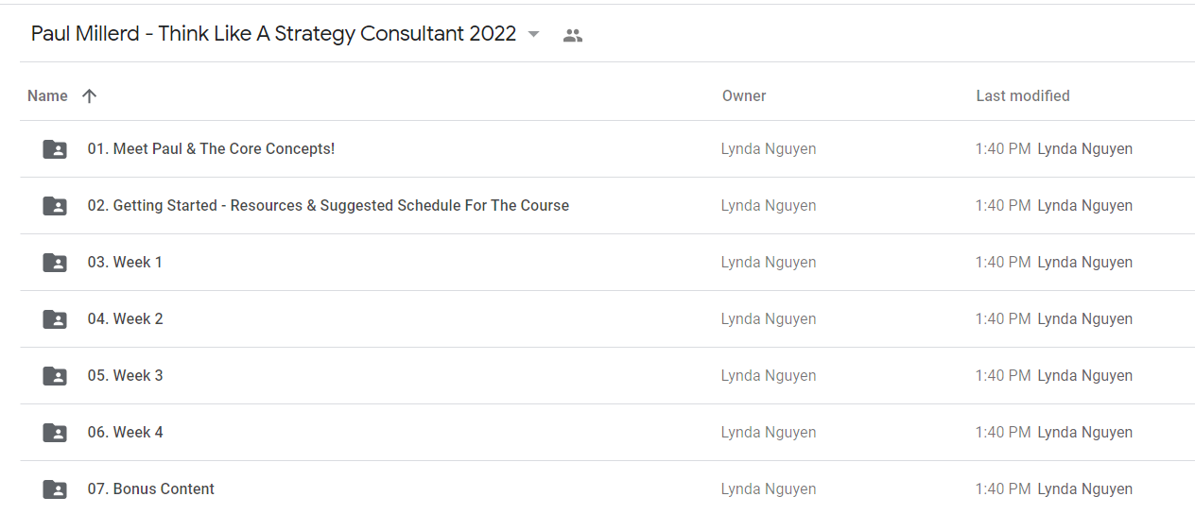Click the folder icon beside 07. Bonus Content
This screenshot has height=514, width=1195.
coord(55,489)
